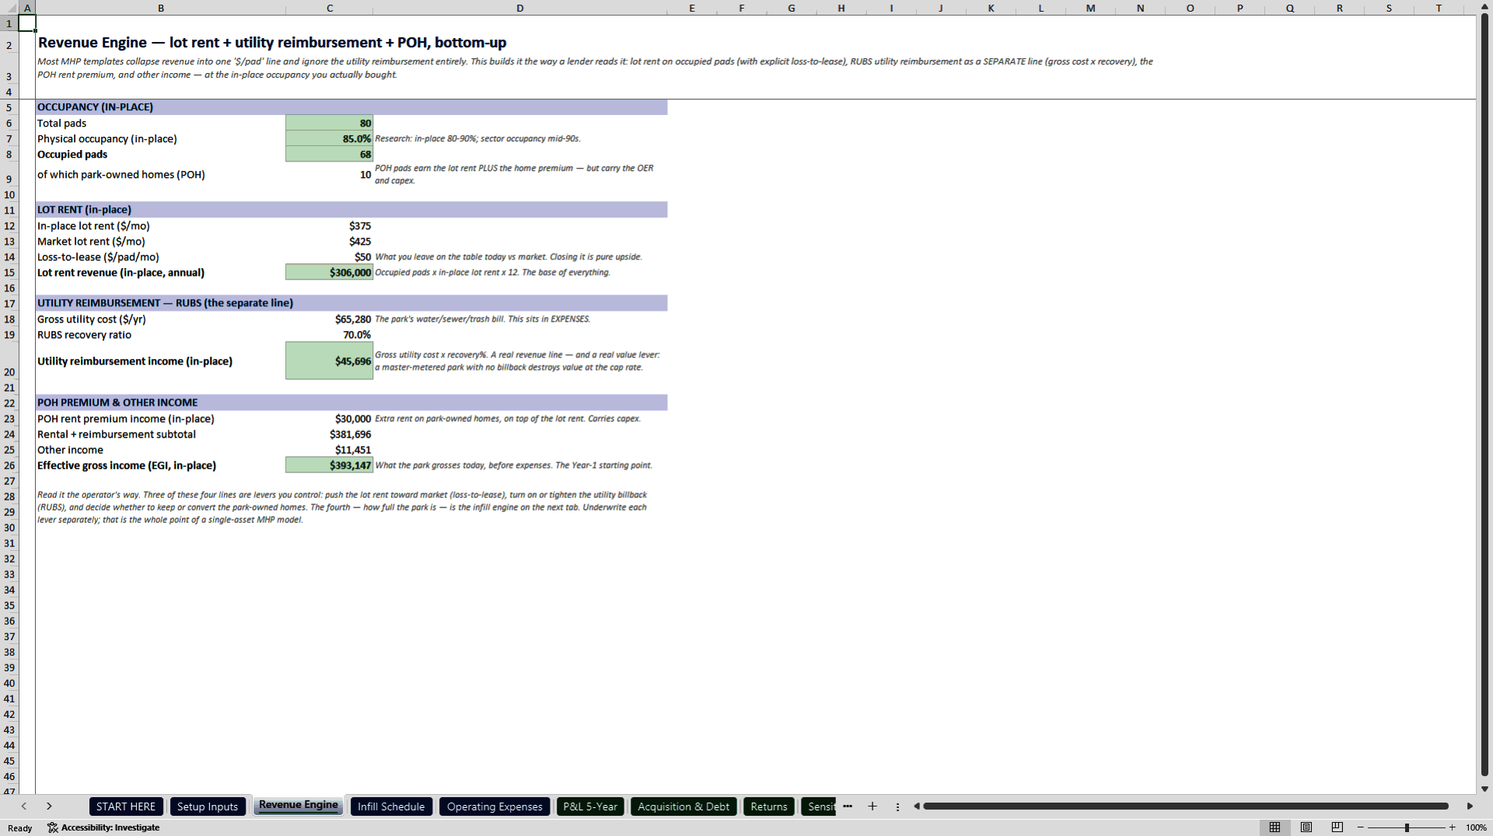Image resolution: width=1493 pixels, height=836 pixels.
Task: Select the Revenue Engine sheet tab
Action: click(x=299, y=806)
